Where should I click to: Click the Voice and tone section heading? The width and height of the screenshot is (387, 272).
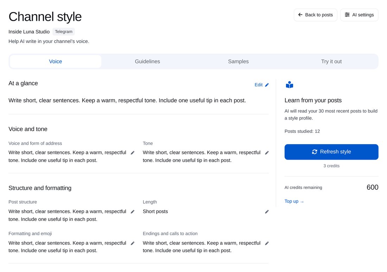pyautogui.click(x=28, y=129)
